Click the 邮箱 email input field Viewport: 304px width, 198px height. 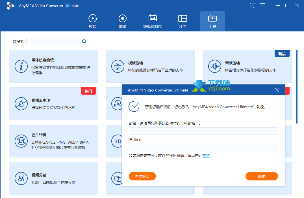click(x=203, y=131)
